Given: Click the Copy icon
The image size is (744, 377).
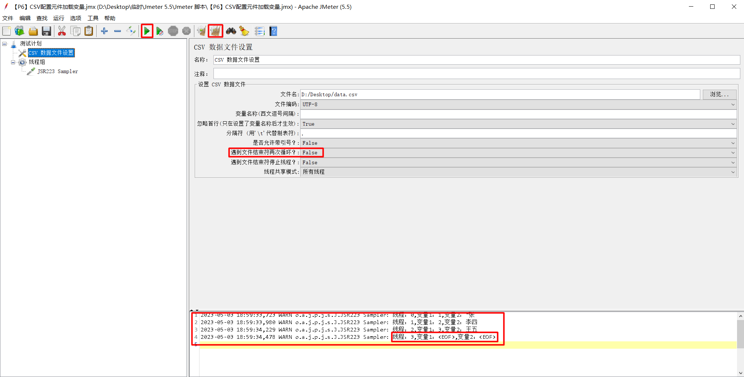Looking at the screenshot, I should click(x=76, y=31).
